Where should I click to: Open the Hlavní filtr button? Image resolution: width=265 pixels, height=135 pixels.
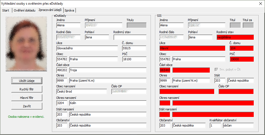27,97
